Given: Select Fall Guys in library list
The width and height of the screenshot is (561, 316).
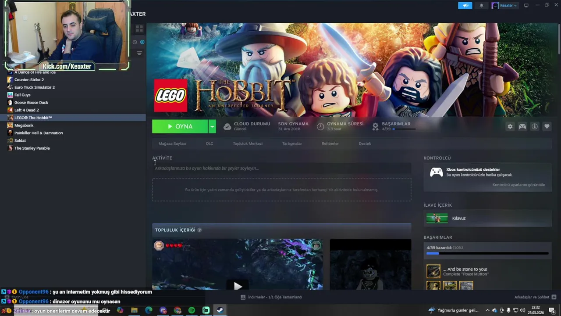Looking at the screenshot, I should point(73,95).
